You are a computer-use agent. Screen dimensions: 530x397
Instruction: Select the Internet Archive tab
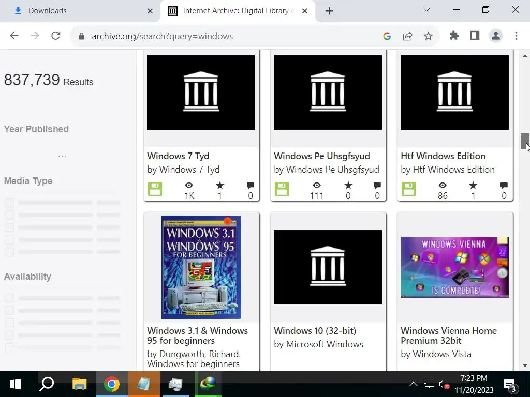click(237, 11)
